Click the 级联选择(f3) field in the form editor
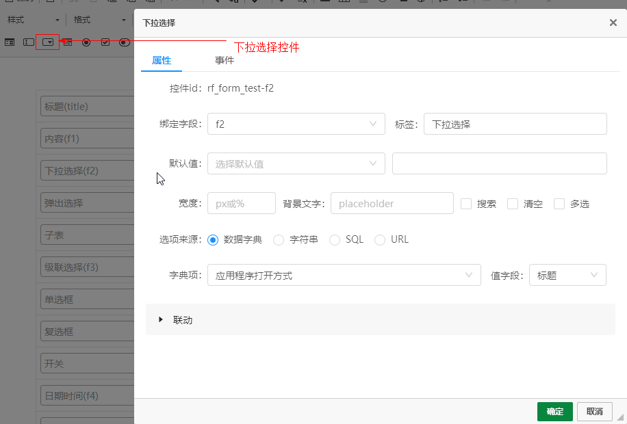Image resolution: width=627 pixels, height=424 pixels. click(87, 267)
